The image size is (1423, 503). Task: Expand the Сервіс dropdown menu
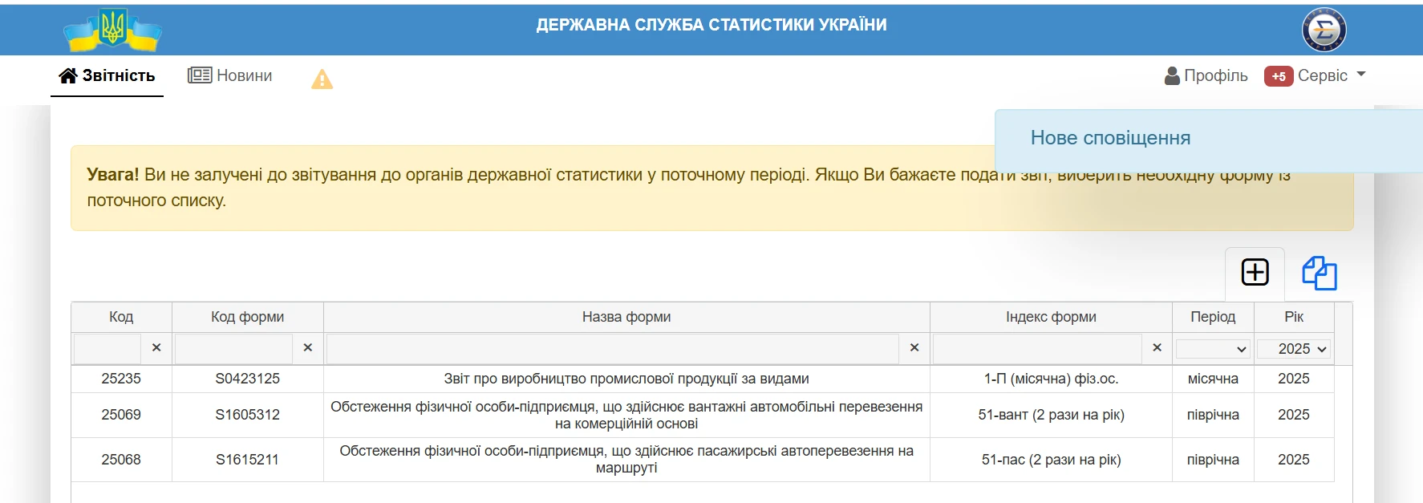coord(1332,75)
